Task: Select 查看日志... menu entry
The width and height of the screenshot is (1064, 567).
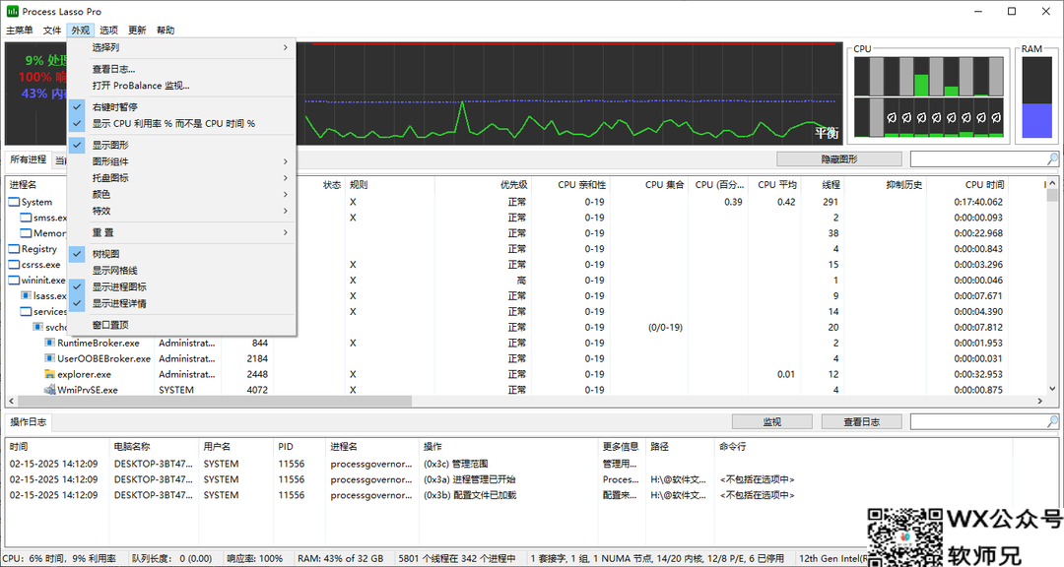Action: pos(181,69)
